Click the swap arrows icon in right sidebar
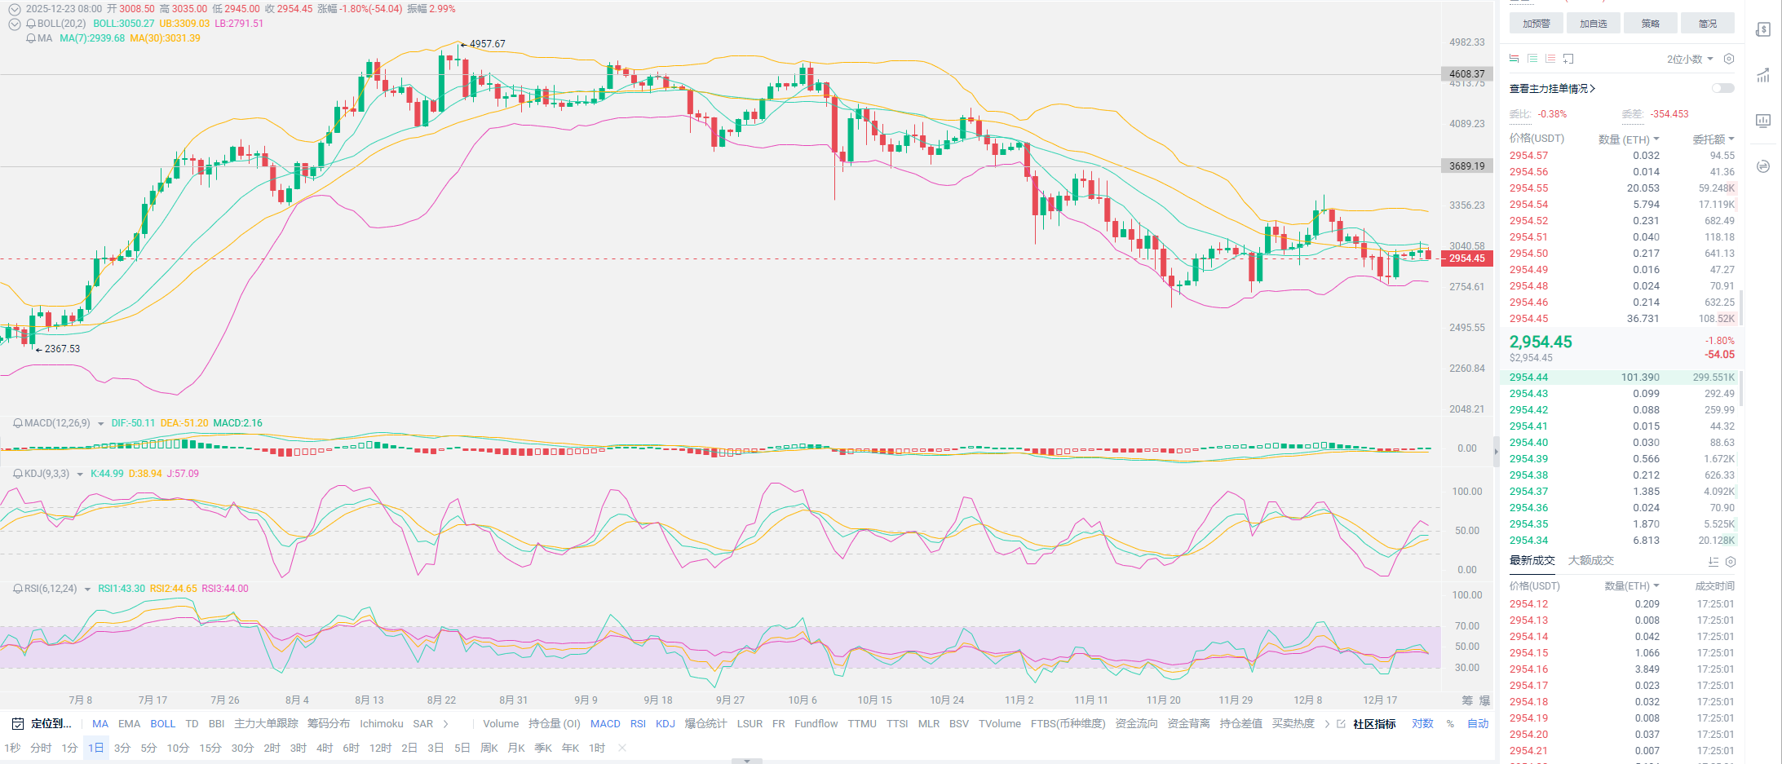The width and height of the screenshot is (1782, 764). pyautogui.click(x=1763, y=166)
